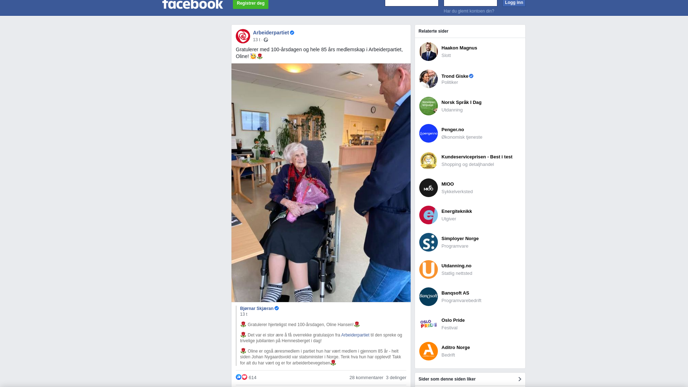
Task: Open the 28 kommentarer link
Action: pyautogui.click(x=366, y=378)
